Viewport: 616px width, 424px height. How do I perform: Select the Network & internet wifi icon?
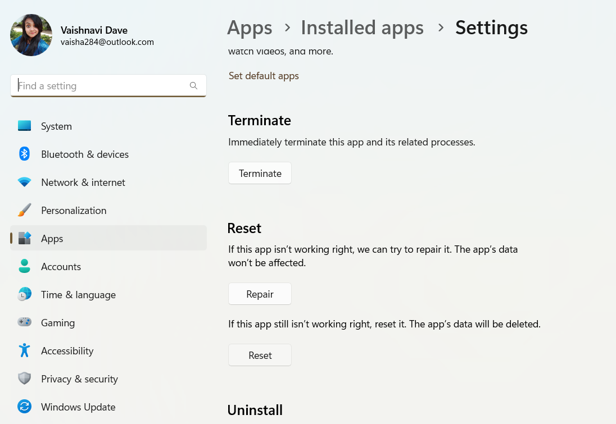click(24, 183)
